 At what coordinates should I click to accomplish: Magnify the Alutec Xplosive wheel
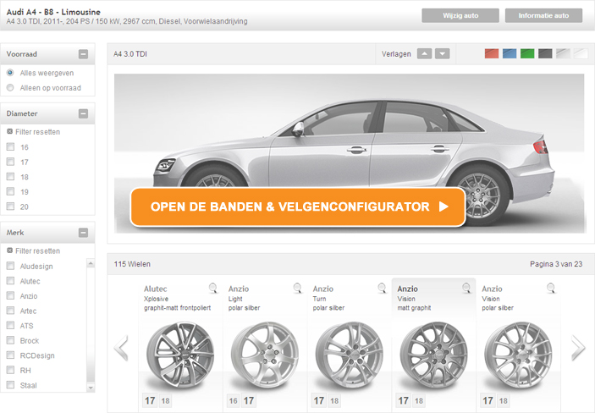pos(213,288)
